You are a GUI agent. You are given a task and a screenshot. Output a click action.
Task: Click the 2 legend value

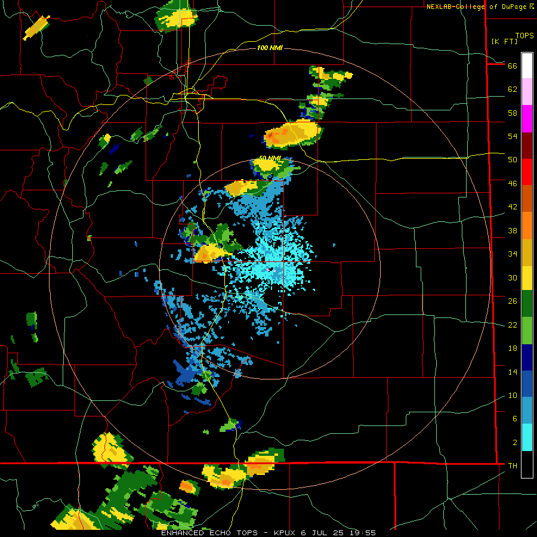point(514,442)
